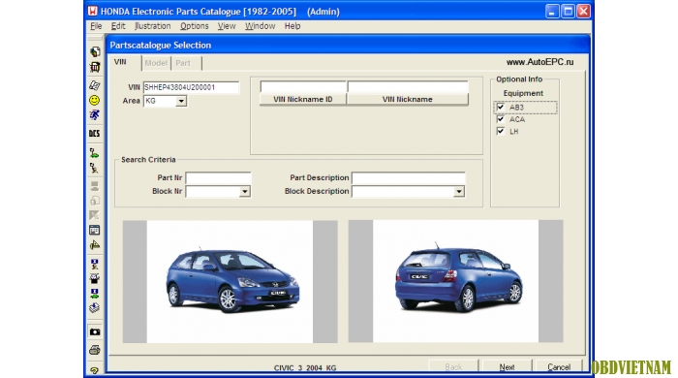Click the front view Civic image
Viewport: 678px width, 378px height.
tap(231, 281)
